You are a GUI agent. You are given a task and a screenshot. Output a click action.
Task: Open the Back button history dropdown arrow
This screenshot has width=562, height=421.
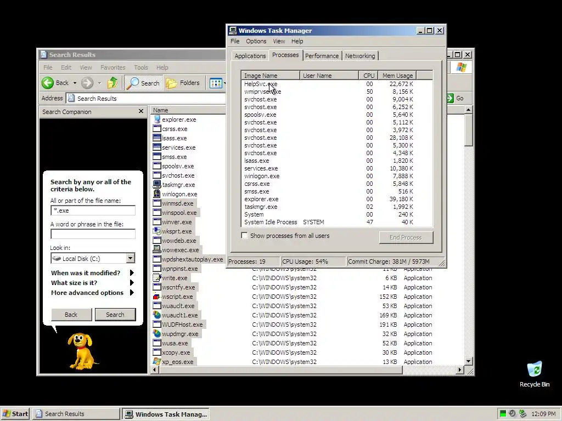[x=75, y=83]
